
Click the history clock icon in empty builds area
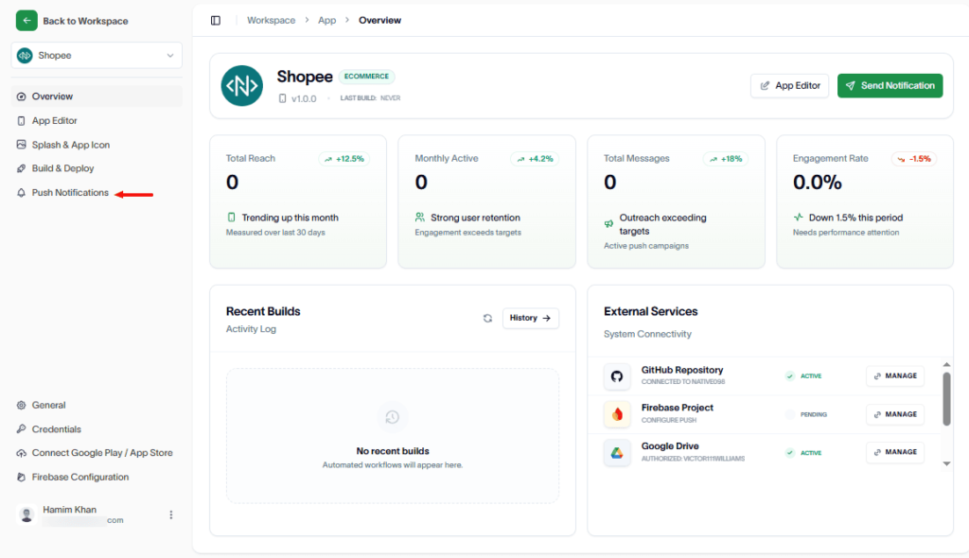(x=393, y=417)
